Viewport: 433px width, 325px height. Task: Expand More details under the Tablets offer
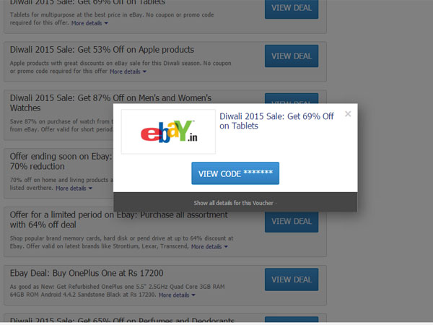89,23
